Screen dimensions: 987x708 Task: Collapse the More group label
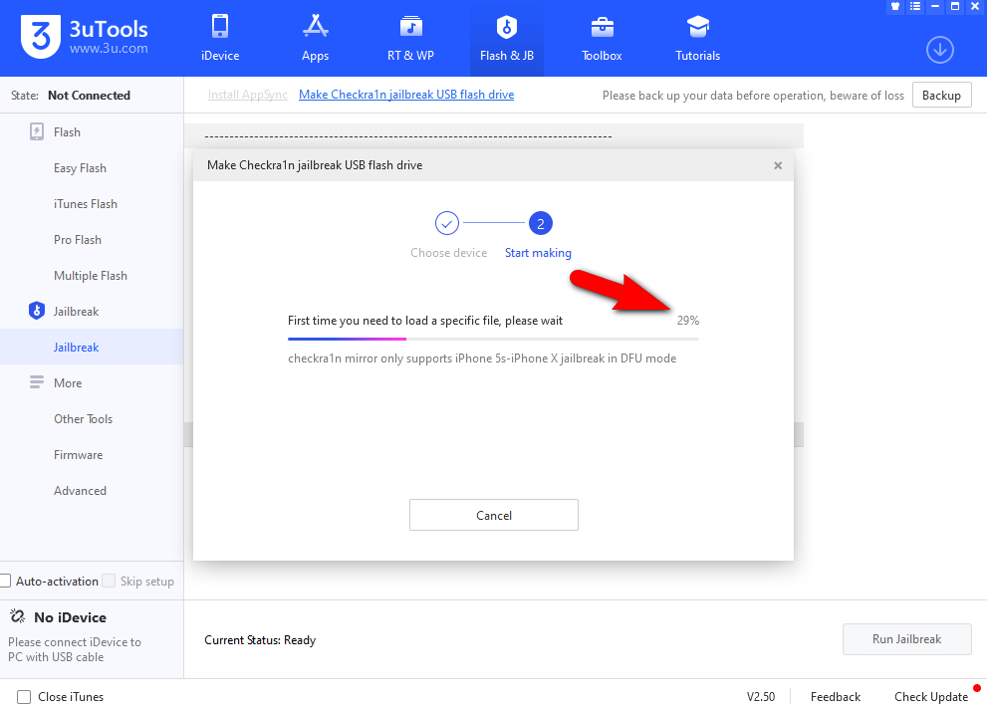point(68,383)
